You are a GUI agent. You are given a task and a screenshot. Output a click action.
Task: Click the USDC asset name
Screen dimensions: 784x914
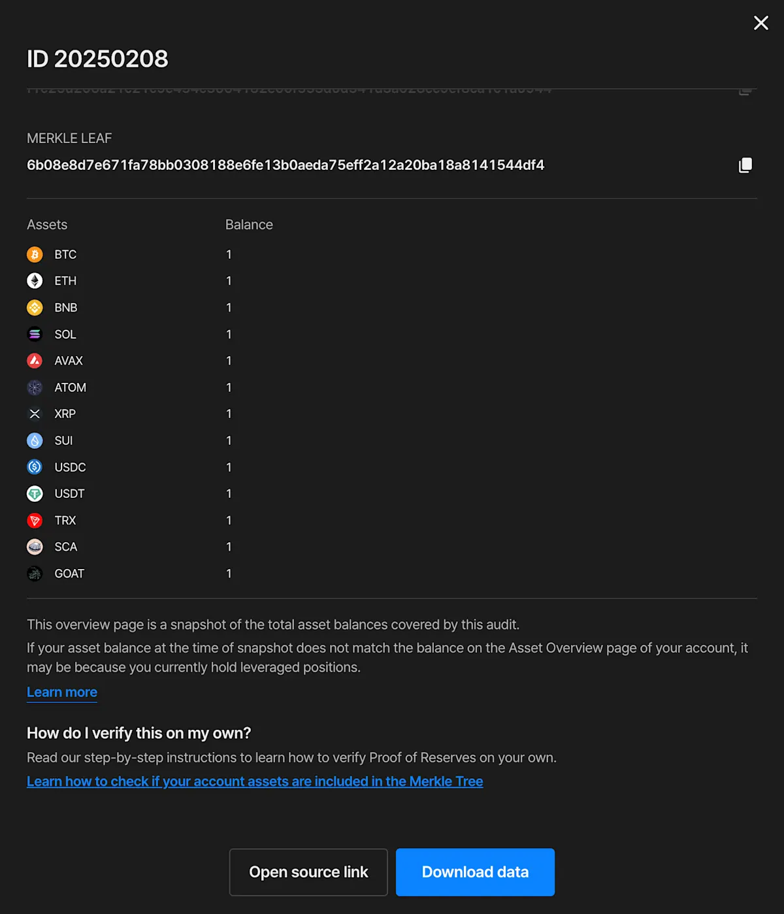tap(71, 468)
